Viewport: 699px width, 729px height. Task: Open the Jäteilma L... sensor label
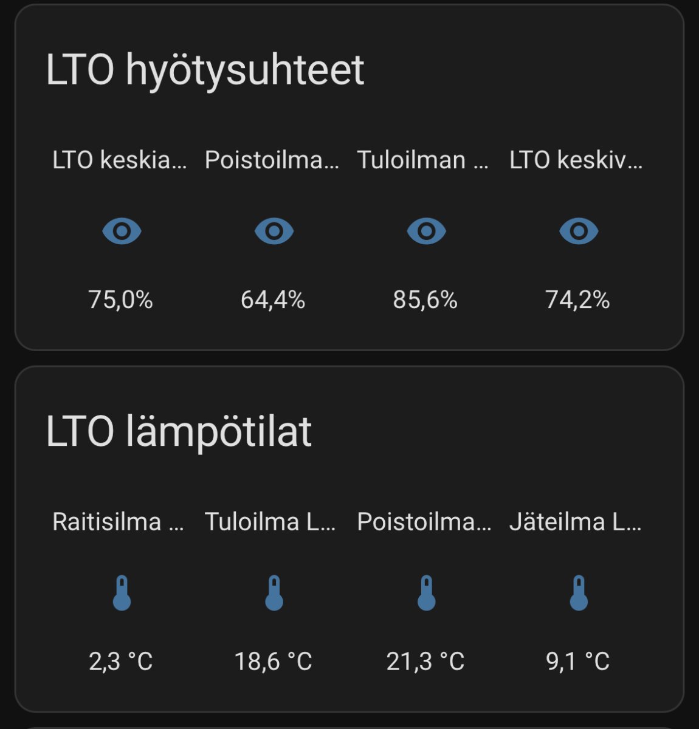[575, 522]
